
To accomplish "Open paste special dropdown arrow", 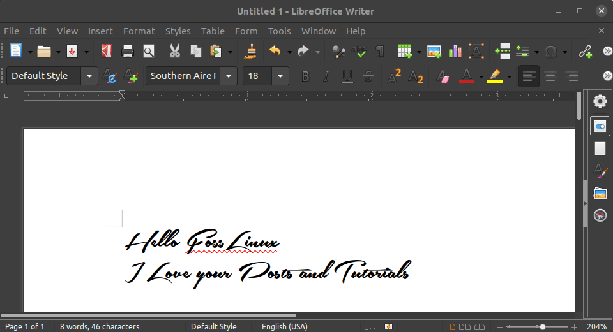I will (231, 52).
